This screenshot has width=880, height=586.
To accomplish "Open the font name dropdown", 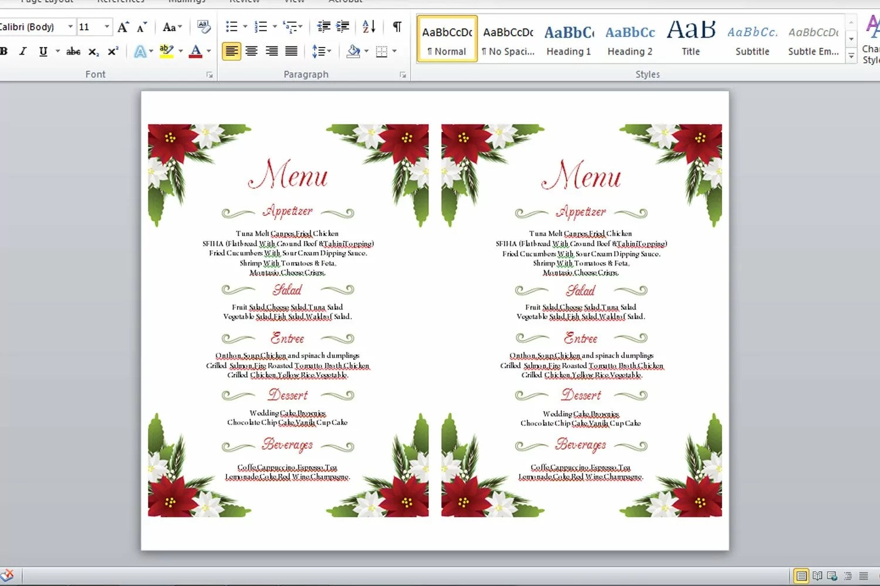I will coord(70,27).
